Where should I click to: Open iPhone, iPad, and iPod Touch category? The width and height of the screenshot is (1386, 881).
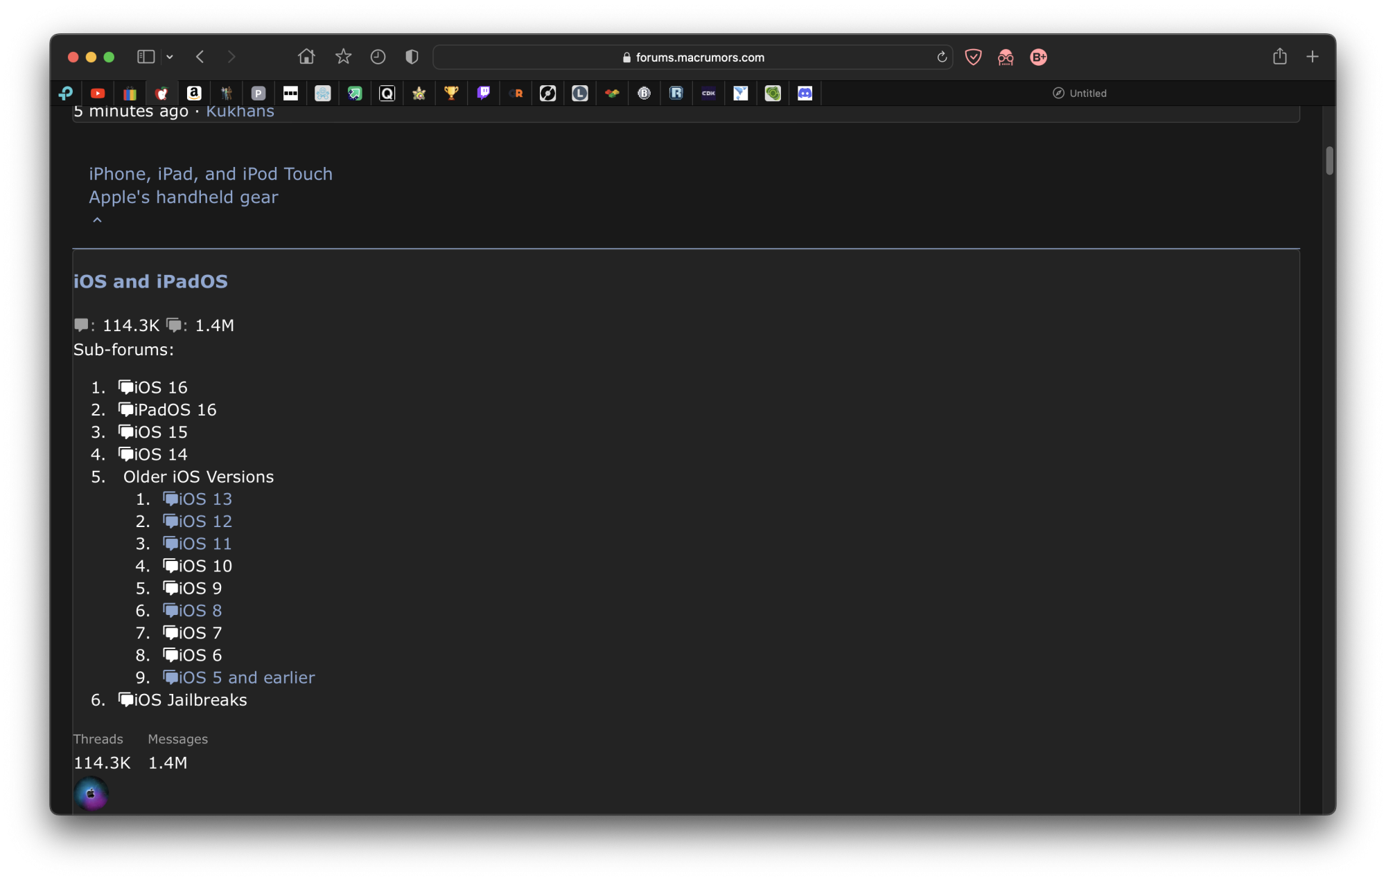(x=211, y=174)
